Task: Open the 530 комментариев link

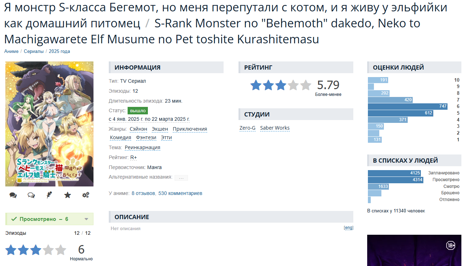Action: click(x=180, y=194)
